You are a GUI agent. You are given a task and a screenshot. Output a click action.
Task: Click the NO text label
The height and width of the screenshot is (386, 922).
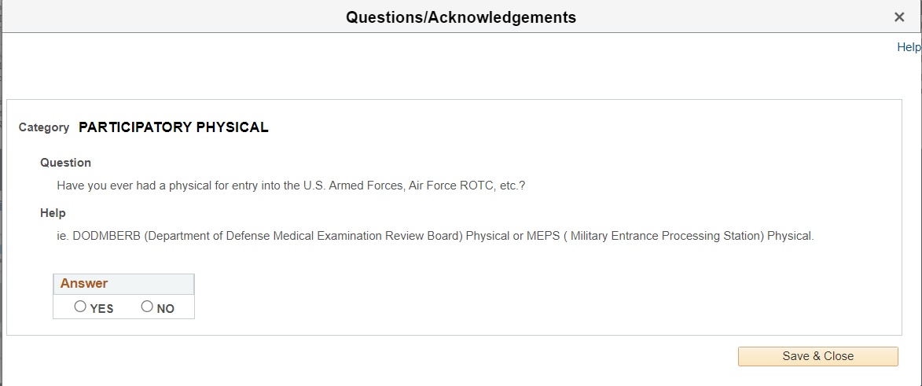(x=165, y=309)
